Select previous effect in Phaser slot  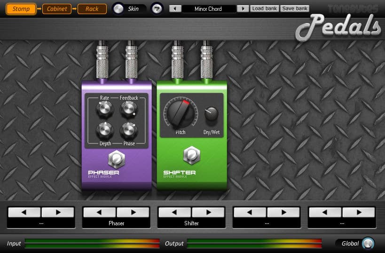(x=100, y=212)
